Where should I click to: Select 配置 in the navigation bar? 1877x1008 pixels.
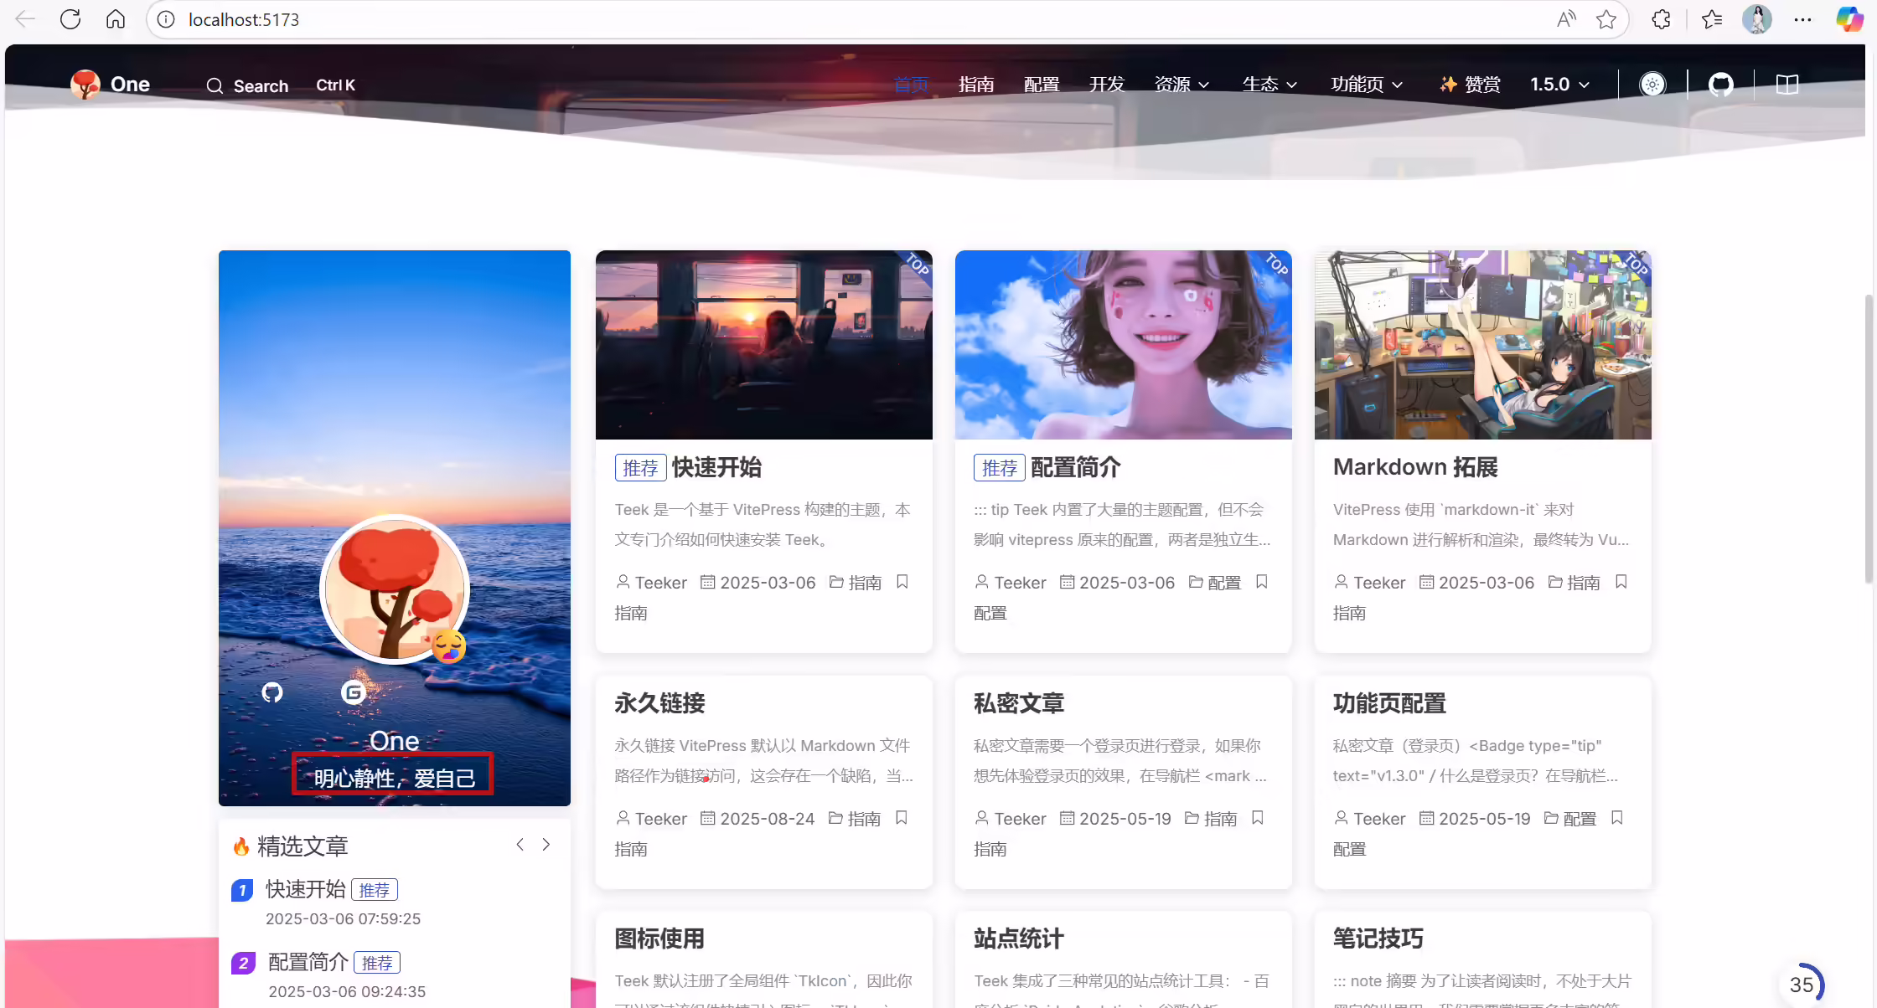pos(1042,85)
